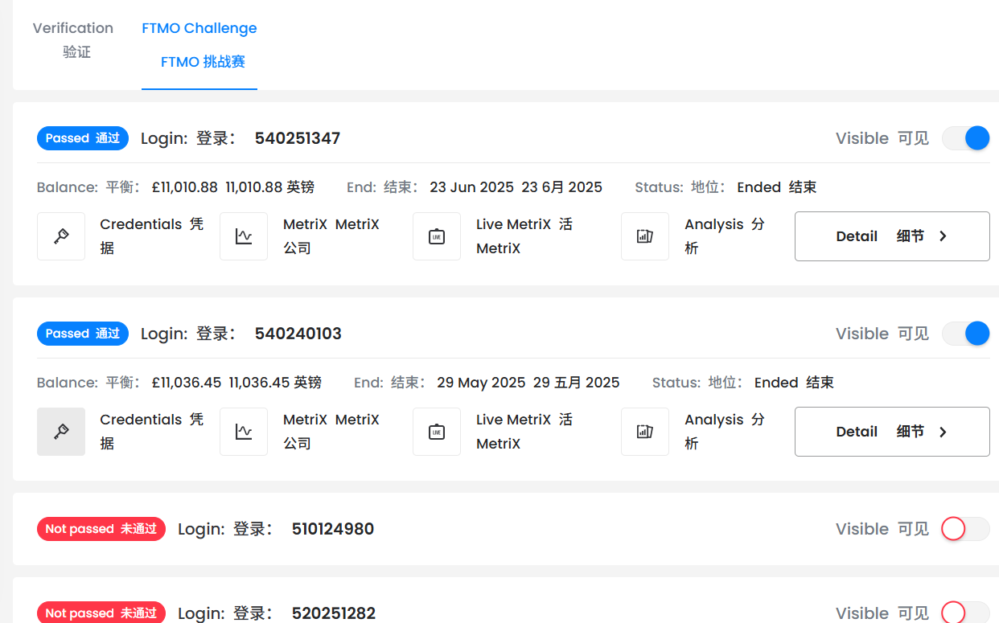This screenshot has height=623, width=999.
Task: Click balance value £11,010.88
Action: (x=184, y=187)
